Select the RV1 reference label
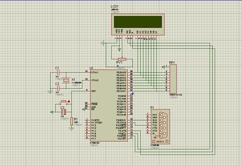The height and width of the screenshot is (166, 242). pyautogui.click(x=119, y=62)
